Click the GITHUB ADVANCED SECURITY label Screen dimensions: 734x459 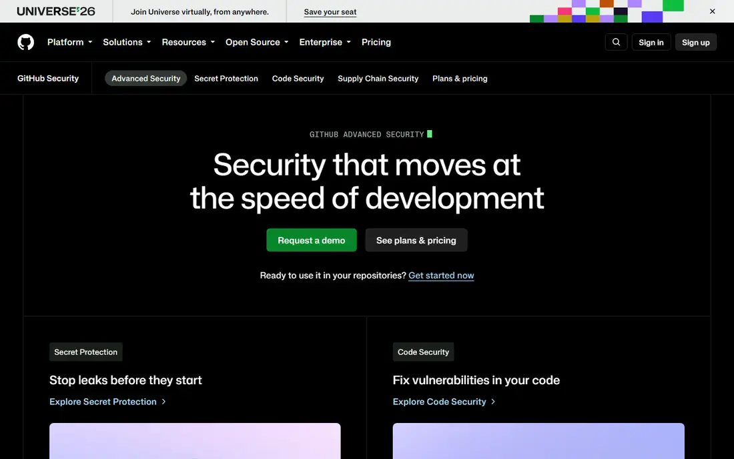[366, 134]
